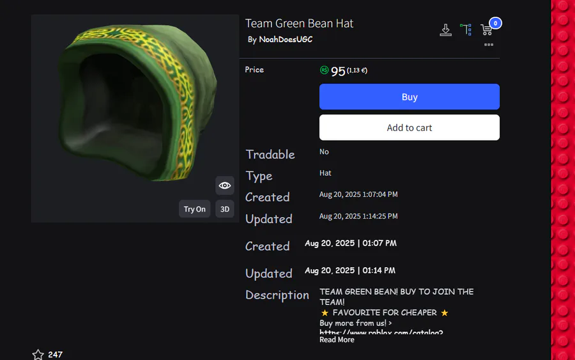Click the FAVOURITE FOR CHEAPER description line

385,313
